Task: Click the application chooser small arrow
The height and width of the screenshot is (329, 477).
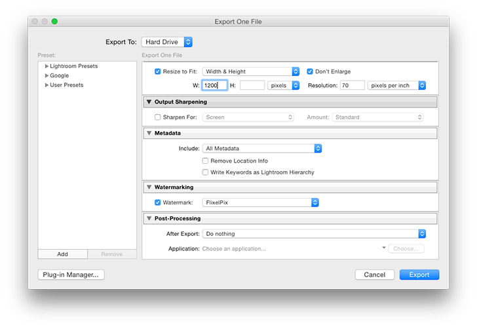Action: pos(384,248)
